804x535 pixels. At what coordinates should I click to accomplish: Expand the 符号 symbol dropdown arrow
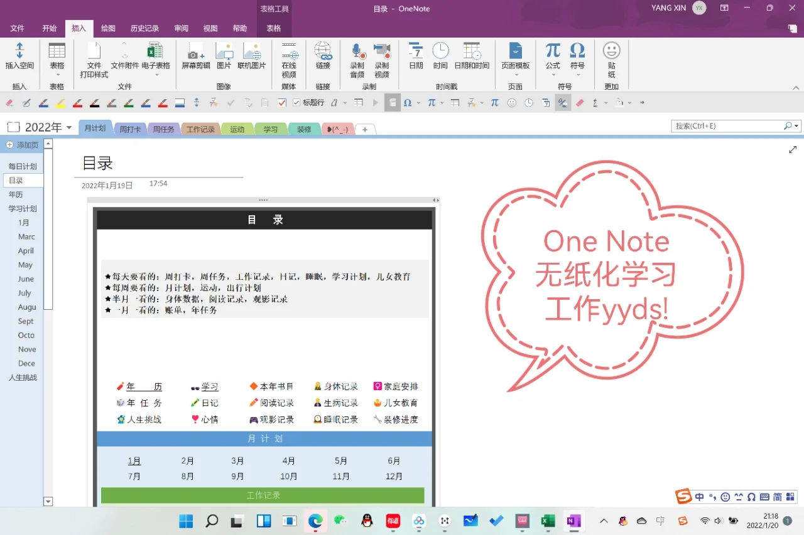point(578,75)
